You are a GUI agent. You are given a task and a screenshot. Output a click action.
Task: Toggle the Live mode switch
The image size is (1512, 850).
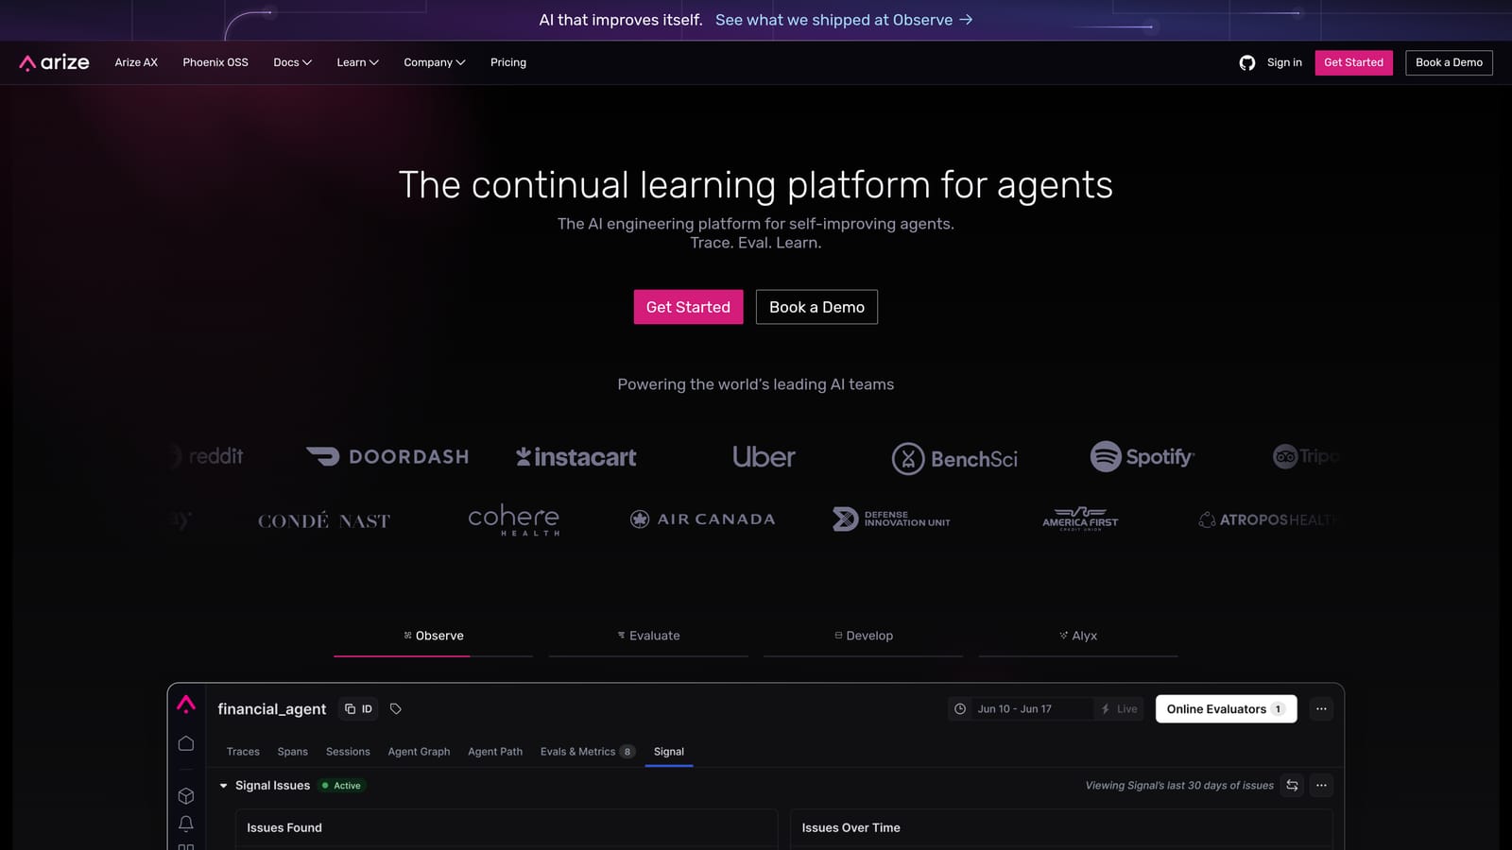(x=1119, y=709)
